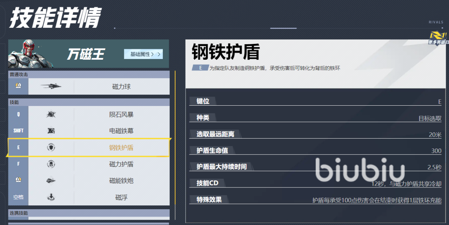Click the yellow skill list scrollbar

pyautogui.click(x=175, y=140)
